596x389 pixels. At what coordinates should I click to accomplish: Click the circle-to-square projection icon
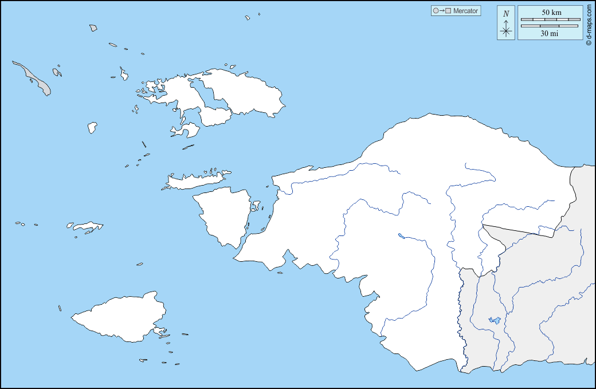coord(442,11)
